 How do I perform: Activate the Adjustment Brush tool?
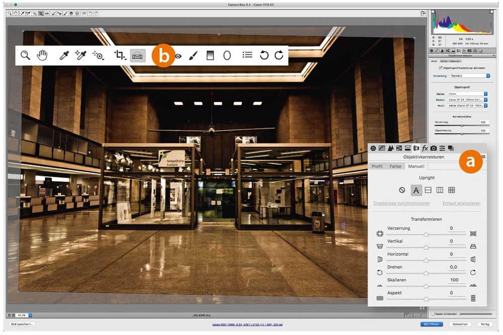[x=193, y=55]
